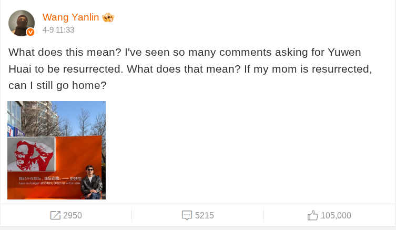Click the red portrait artwork in photo
The image size is (396, 230).
[32, 153]
